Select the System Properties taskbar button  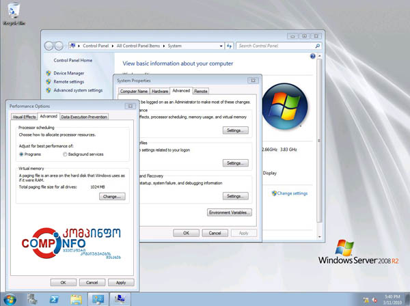120,299
